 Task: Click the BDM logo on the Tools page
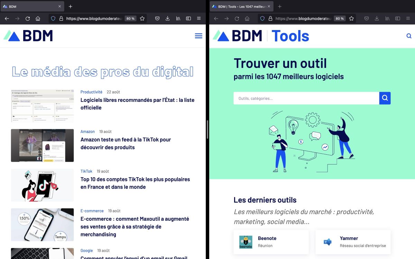(237, 36)
